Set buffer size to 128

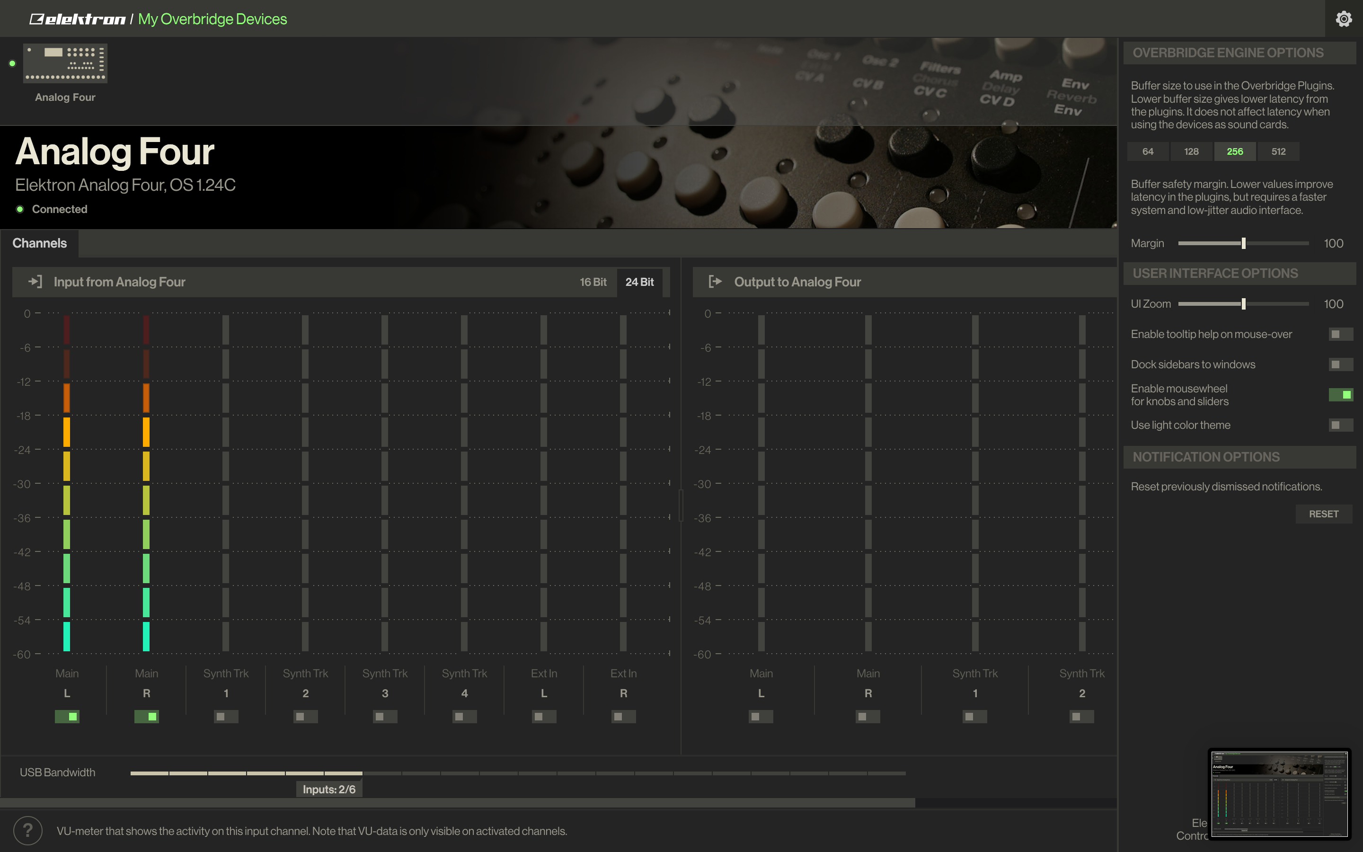pos(1191,151)
